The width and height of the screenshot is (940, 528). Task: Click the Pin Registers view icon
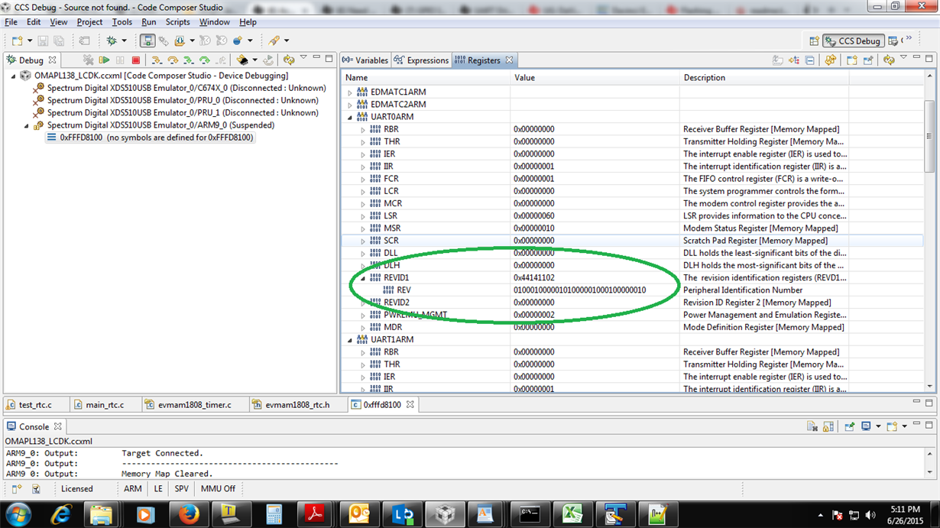click(x=868, y=60)
